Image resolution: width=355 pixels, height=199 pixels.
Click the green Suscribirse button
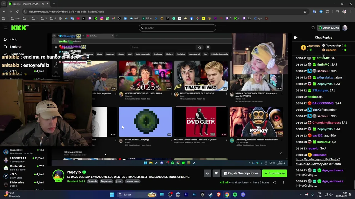point(274,173)
